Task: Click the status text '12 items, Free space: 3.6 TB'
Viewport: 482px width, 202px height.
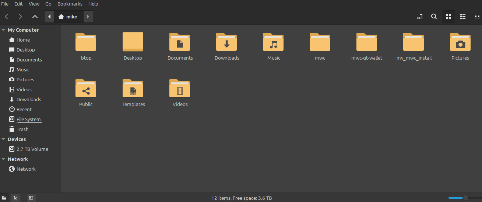Action: tap(242, 198)
